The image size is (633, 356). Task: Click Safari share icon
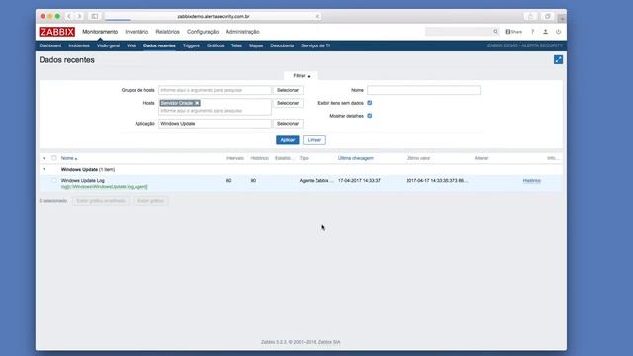coord(530,16)
